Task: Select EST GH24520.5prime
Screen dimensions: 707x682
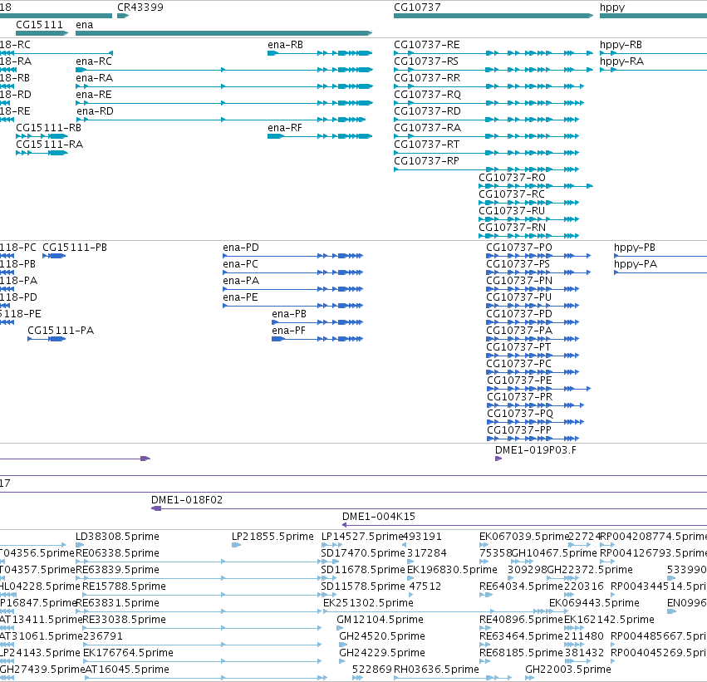Action: tap(342, 645)
